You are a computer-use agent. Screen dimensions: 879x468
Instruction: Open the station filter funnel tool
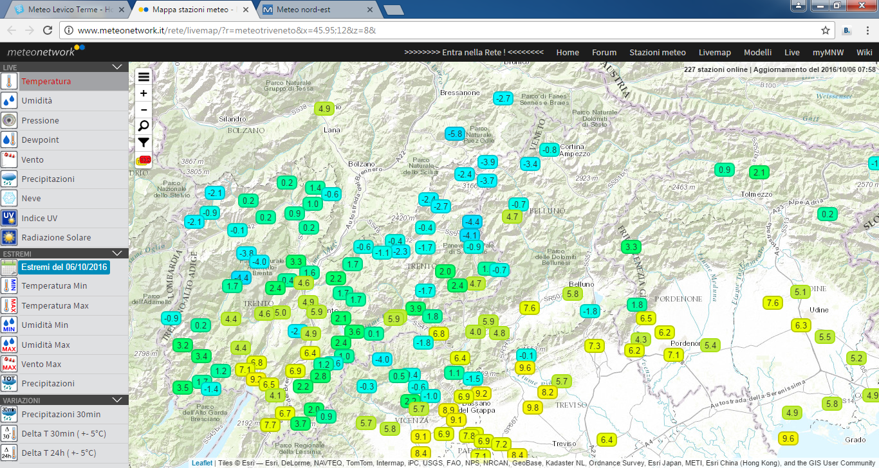pos(143,143)
